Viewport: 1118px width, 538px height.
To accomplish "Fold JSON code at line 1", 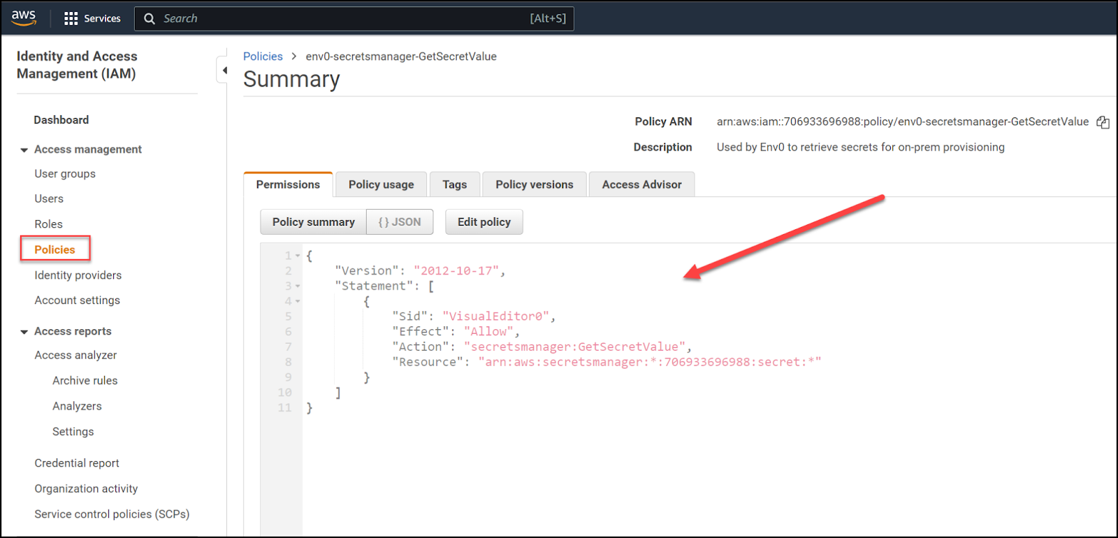I will pyautogui.click(x=298, y=256).
